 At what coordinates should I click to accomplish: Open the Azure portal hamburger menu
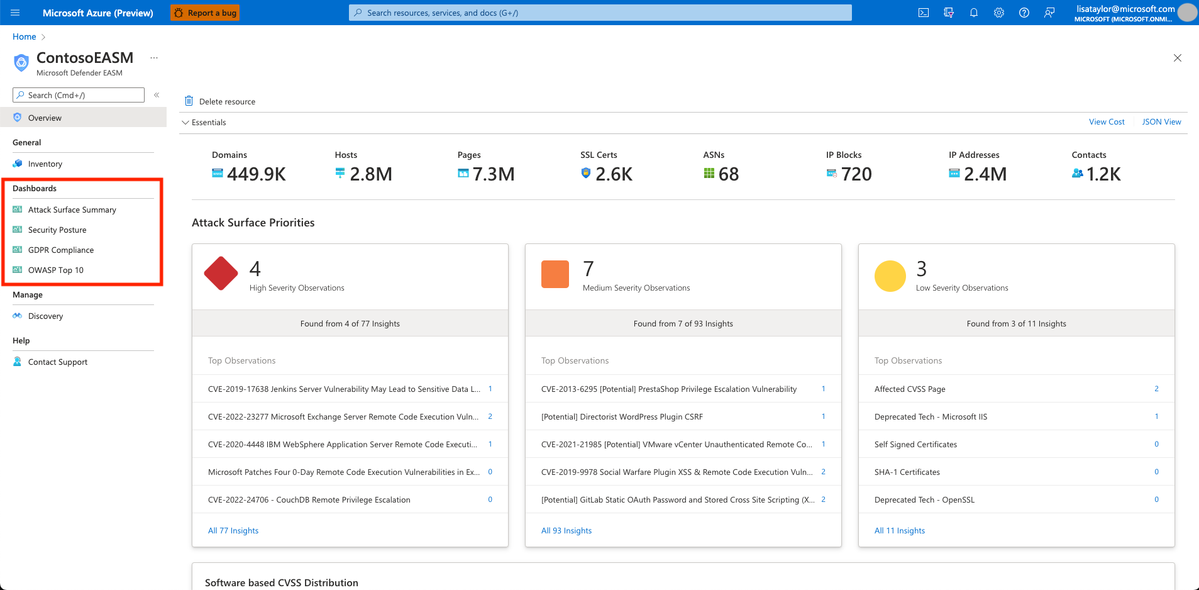16,13
